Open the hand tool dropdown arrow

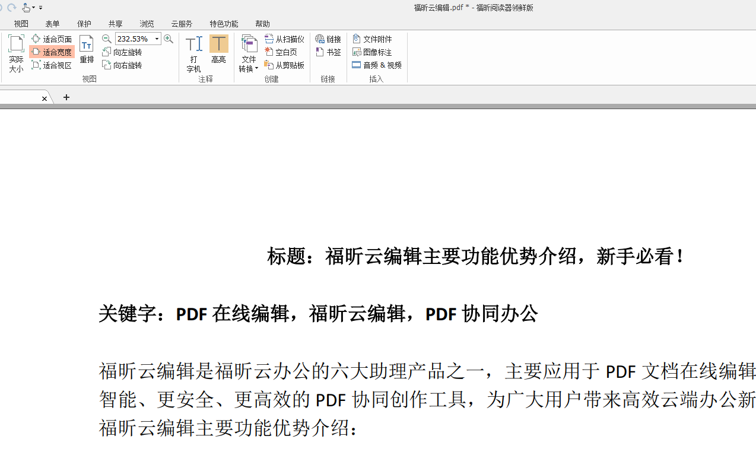[x=33, y=8]
